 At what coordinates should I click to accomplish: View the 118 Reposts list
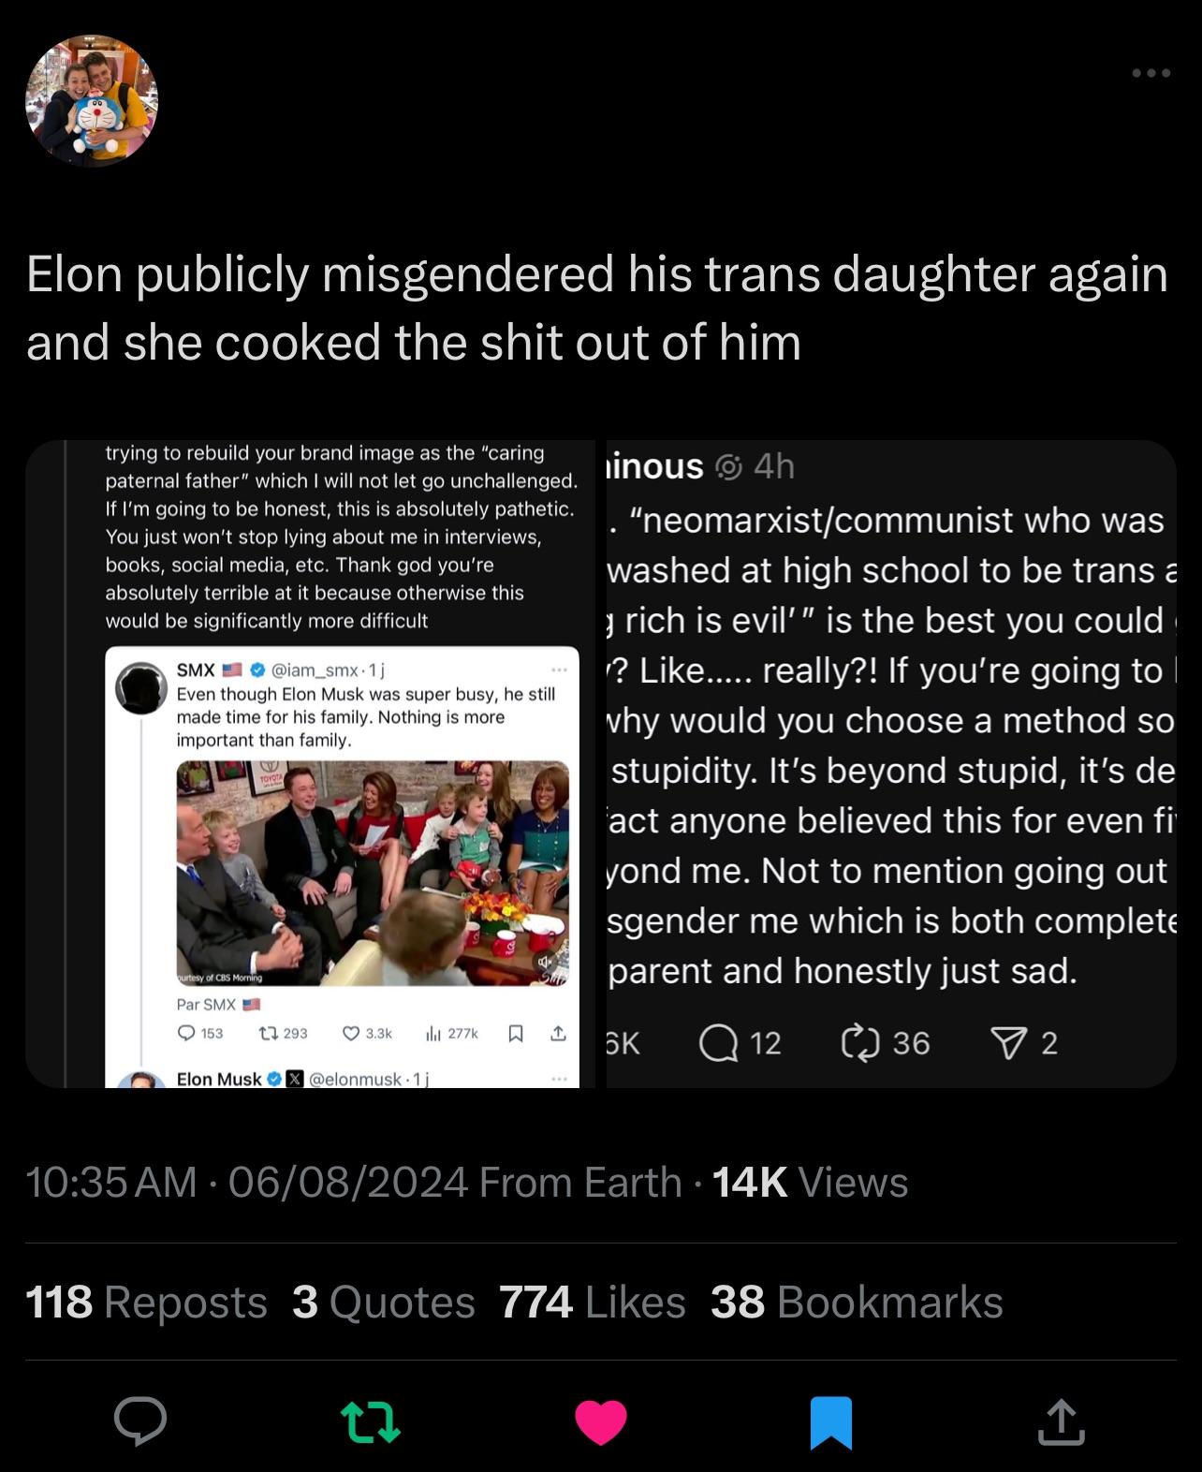click(x=147, y=1302)
